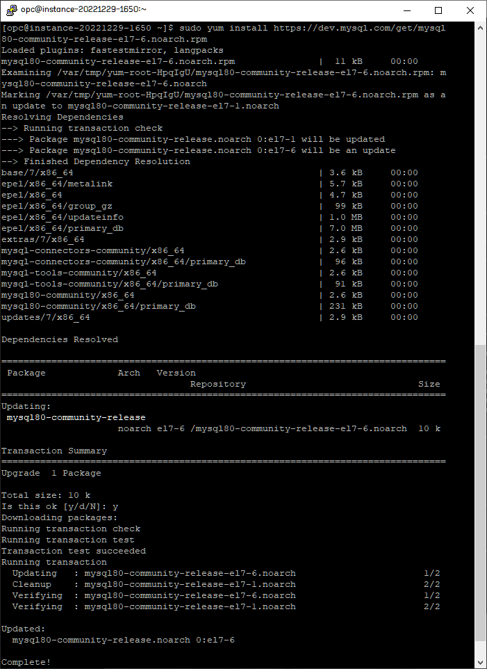Open the PuTTY system menu icon
The height and width of the screenshot is (669, 487).
[x=12, y=10]
